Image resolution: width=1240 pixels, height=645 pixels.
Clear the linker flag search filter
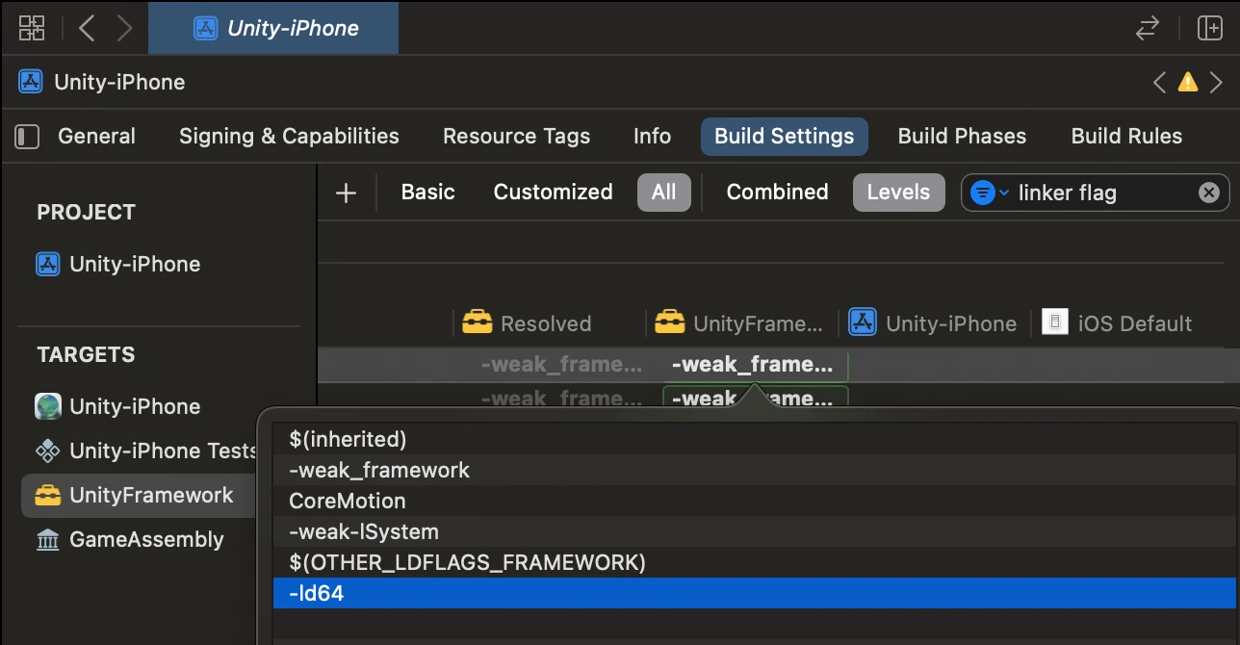pos(1208,193)
